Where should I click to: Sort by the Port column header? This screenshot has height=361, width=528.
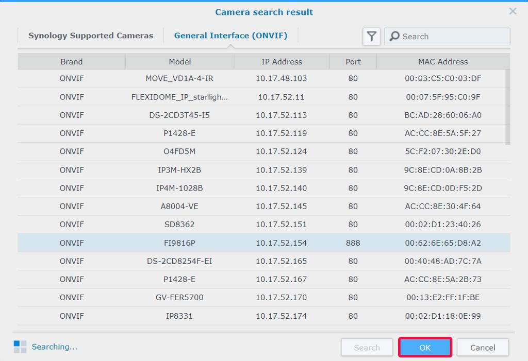tap(353, 62)
